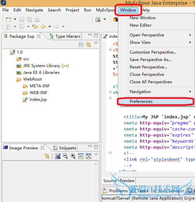Screen dimensions: 195x202
Task: Maximize the Image Preview panel
Action: pyautogui.click(x=96, y=147)
